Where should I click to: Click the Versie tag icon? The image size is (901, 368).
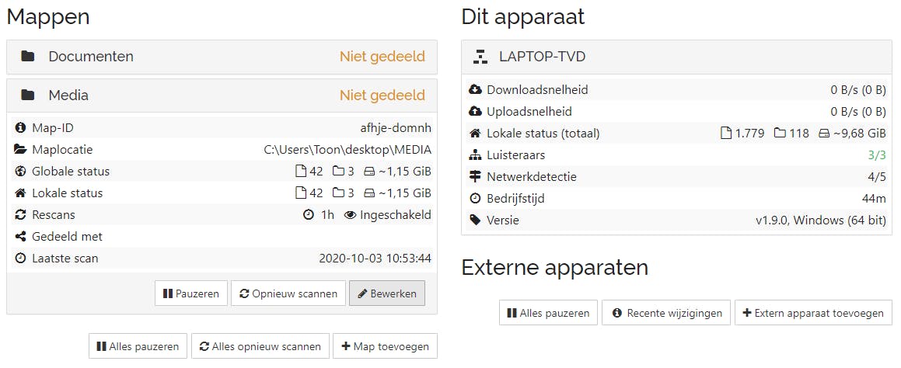476,220
